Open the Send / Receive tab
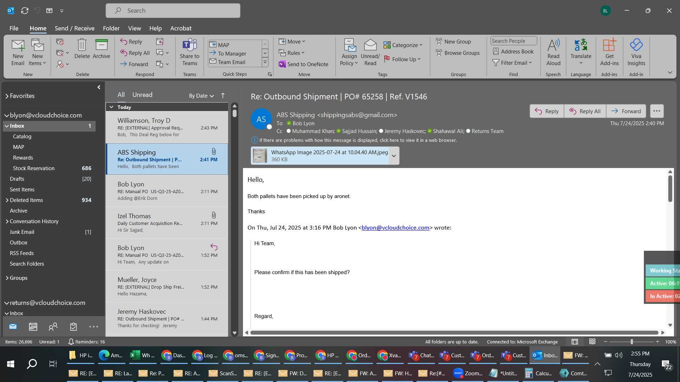Screen dimensions: 680x382 74,28
